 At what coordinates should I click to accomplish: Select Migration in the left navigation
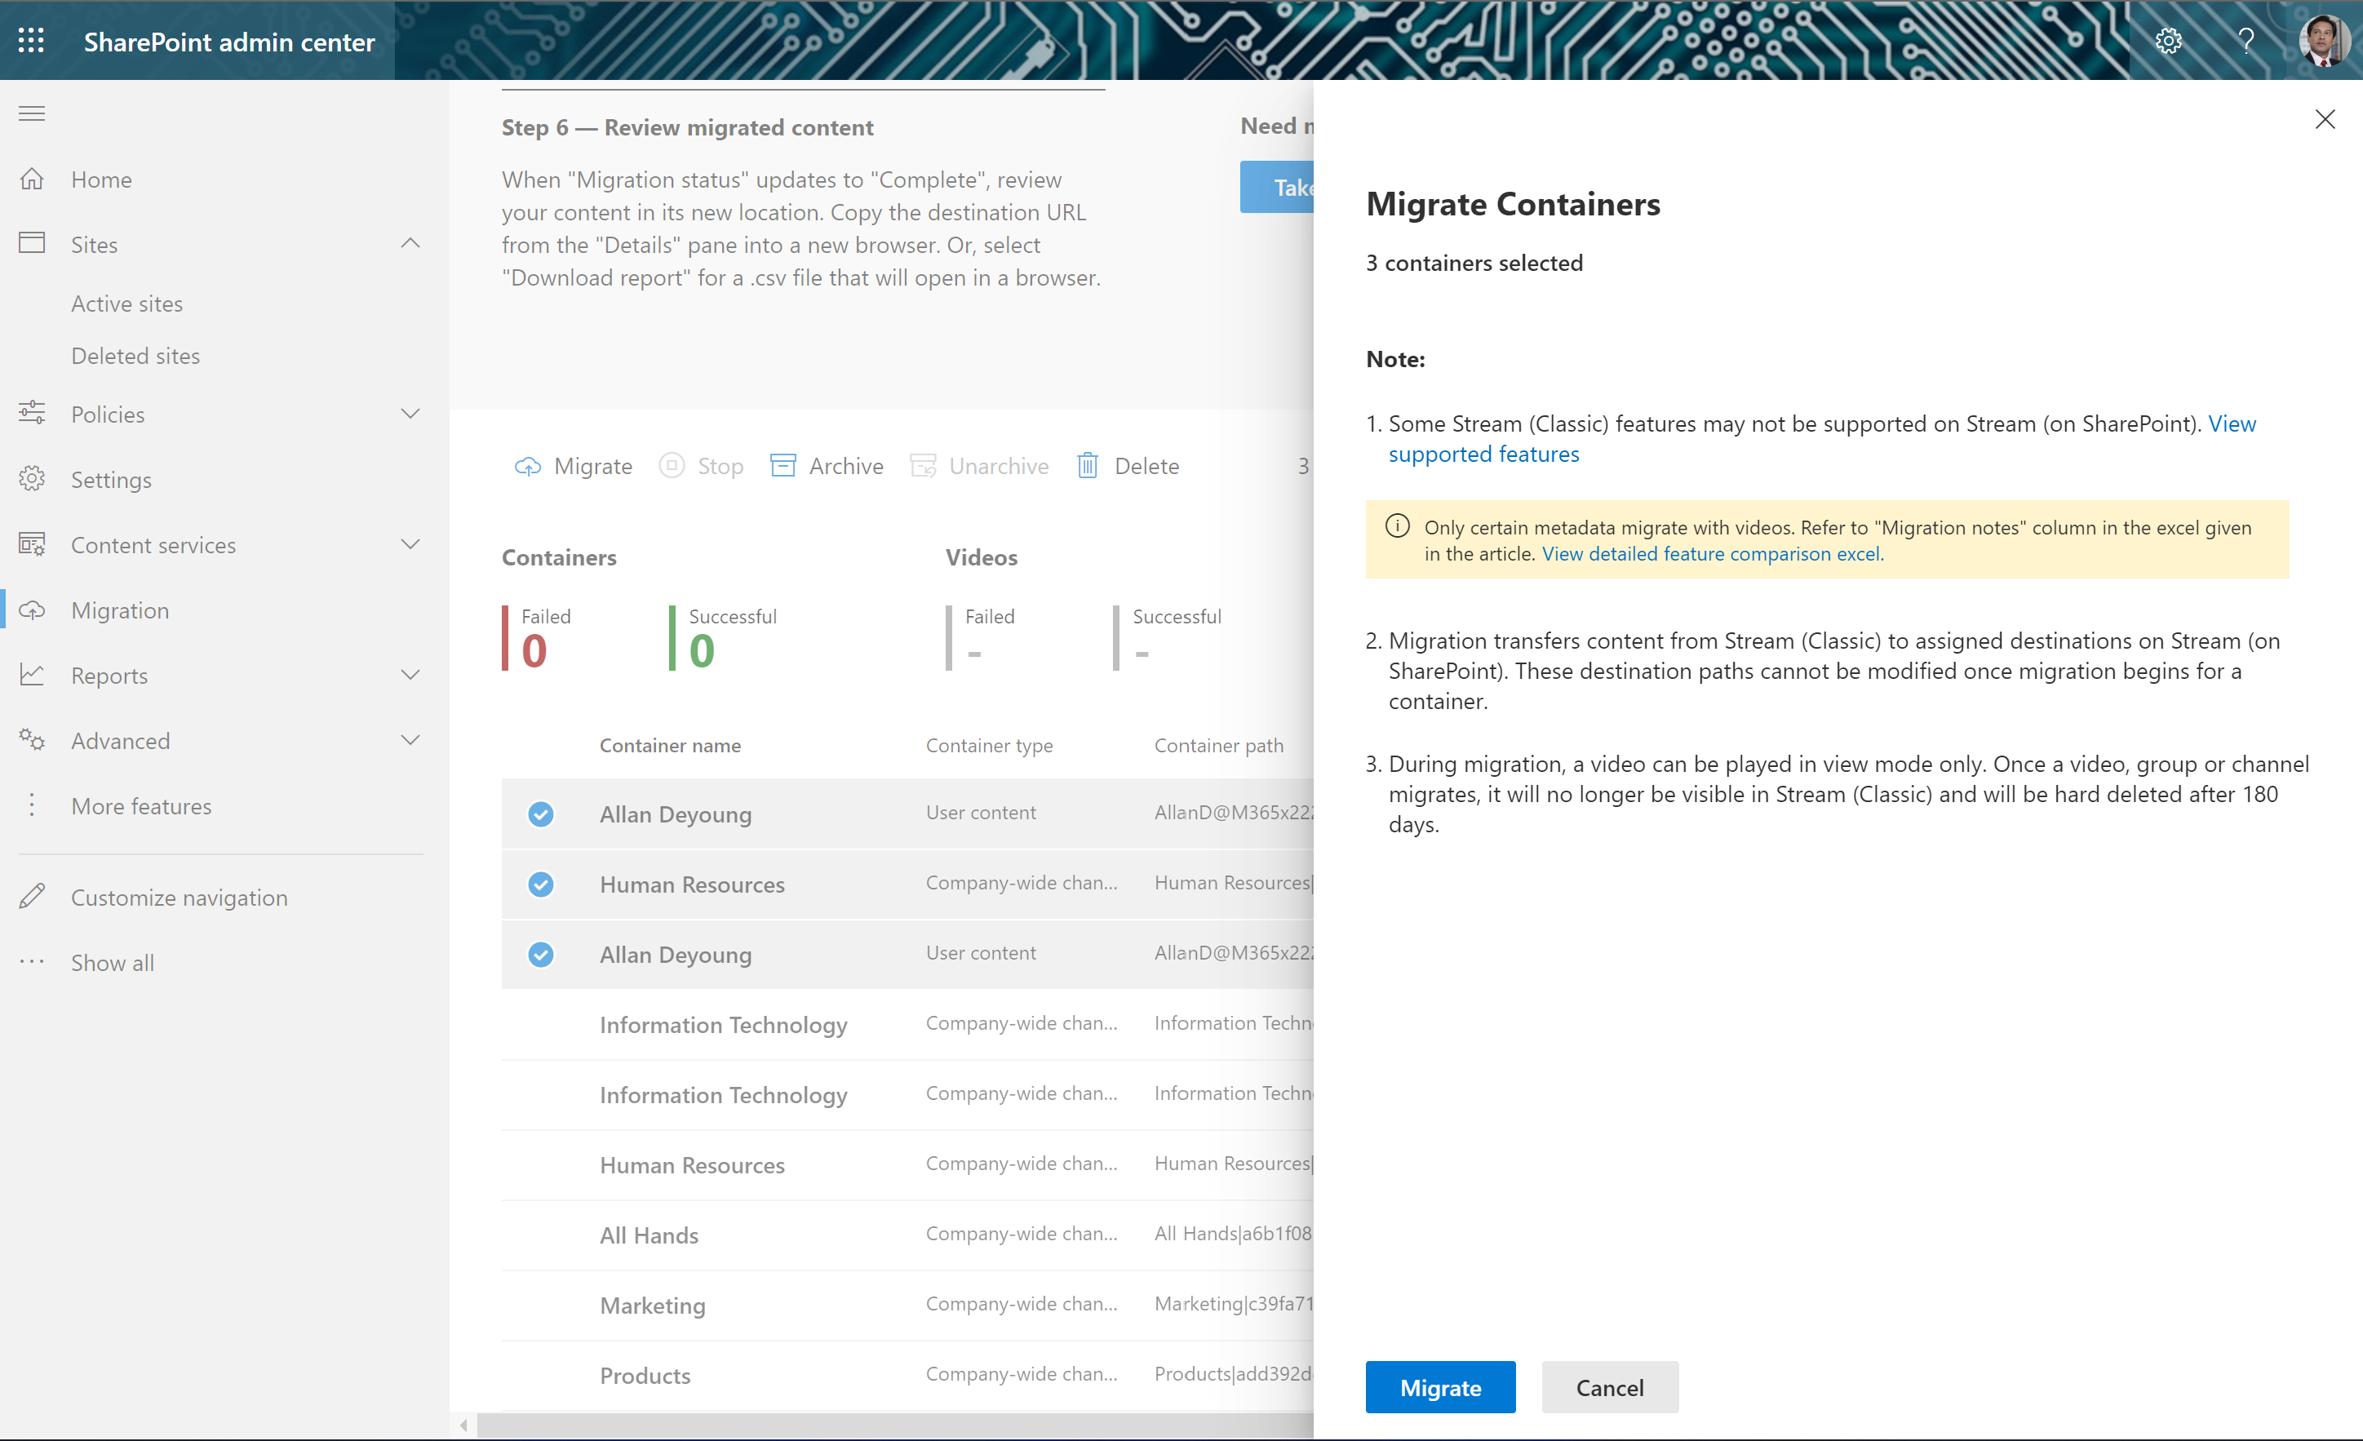point(120,610)
